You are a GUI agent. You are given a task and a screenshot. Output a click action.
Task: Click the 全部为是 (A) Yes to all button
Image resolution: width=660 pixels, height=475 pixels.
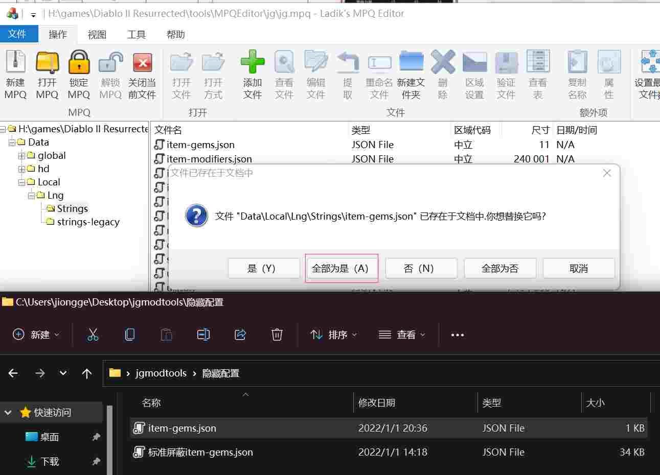tap(342, 268)
